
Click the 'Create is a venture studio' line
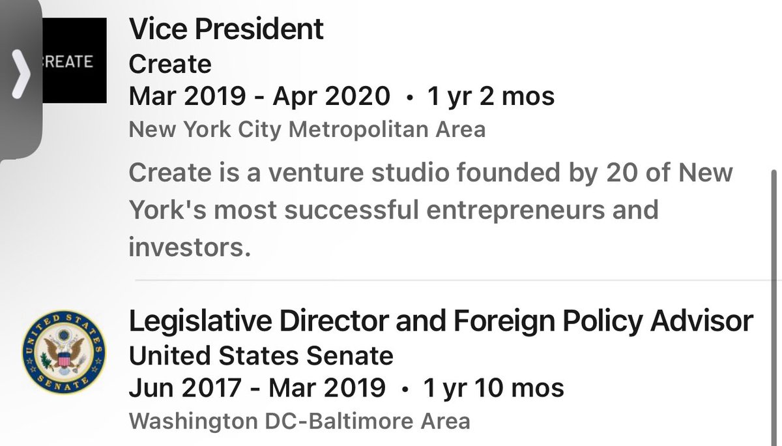click(x=431, y=173)
